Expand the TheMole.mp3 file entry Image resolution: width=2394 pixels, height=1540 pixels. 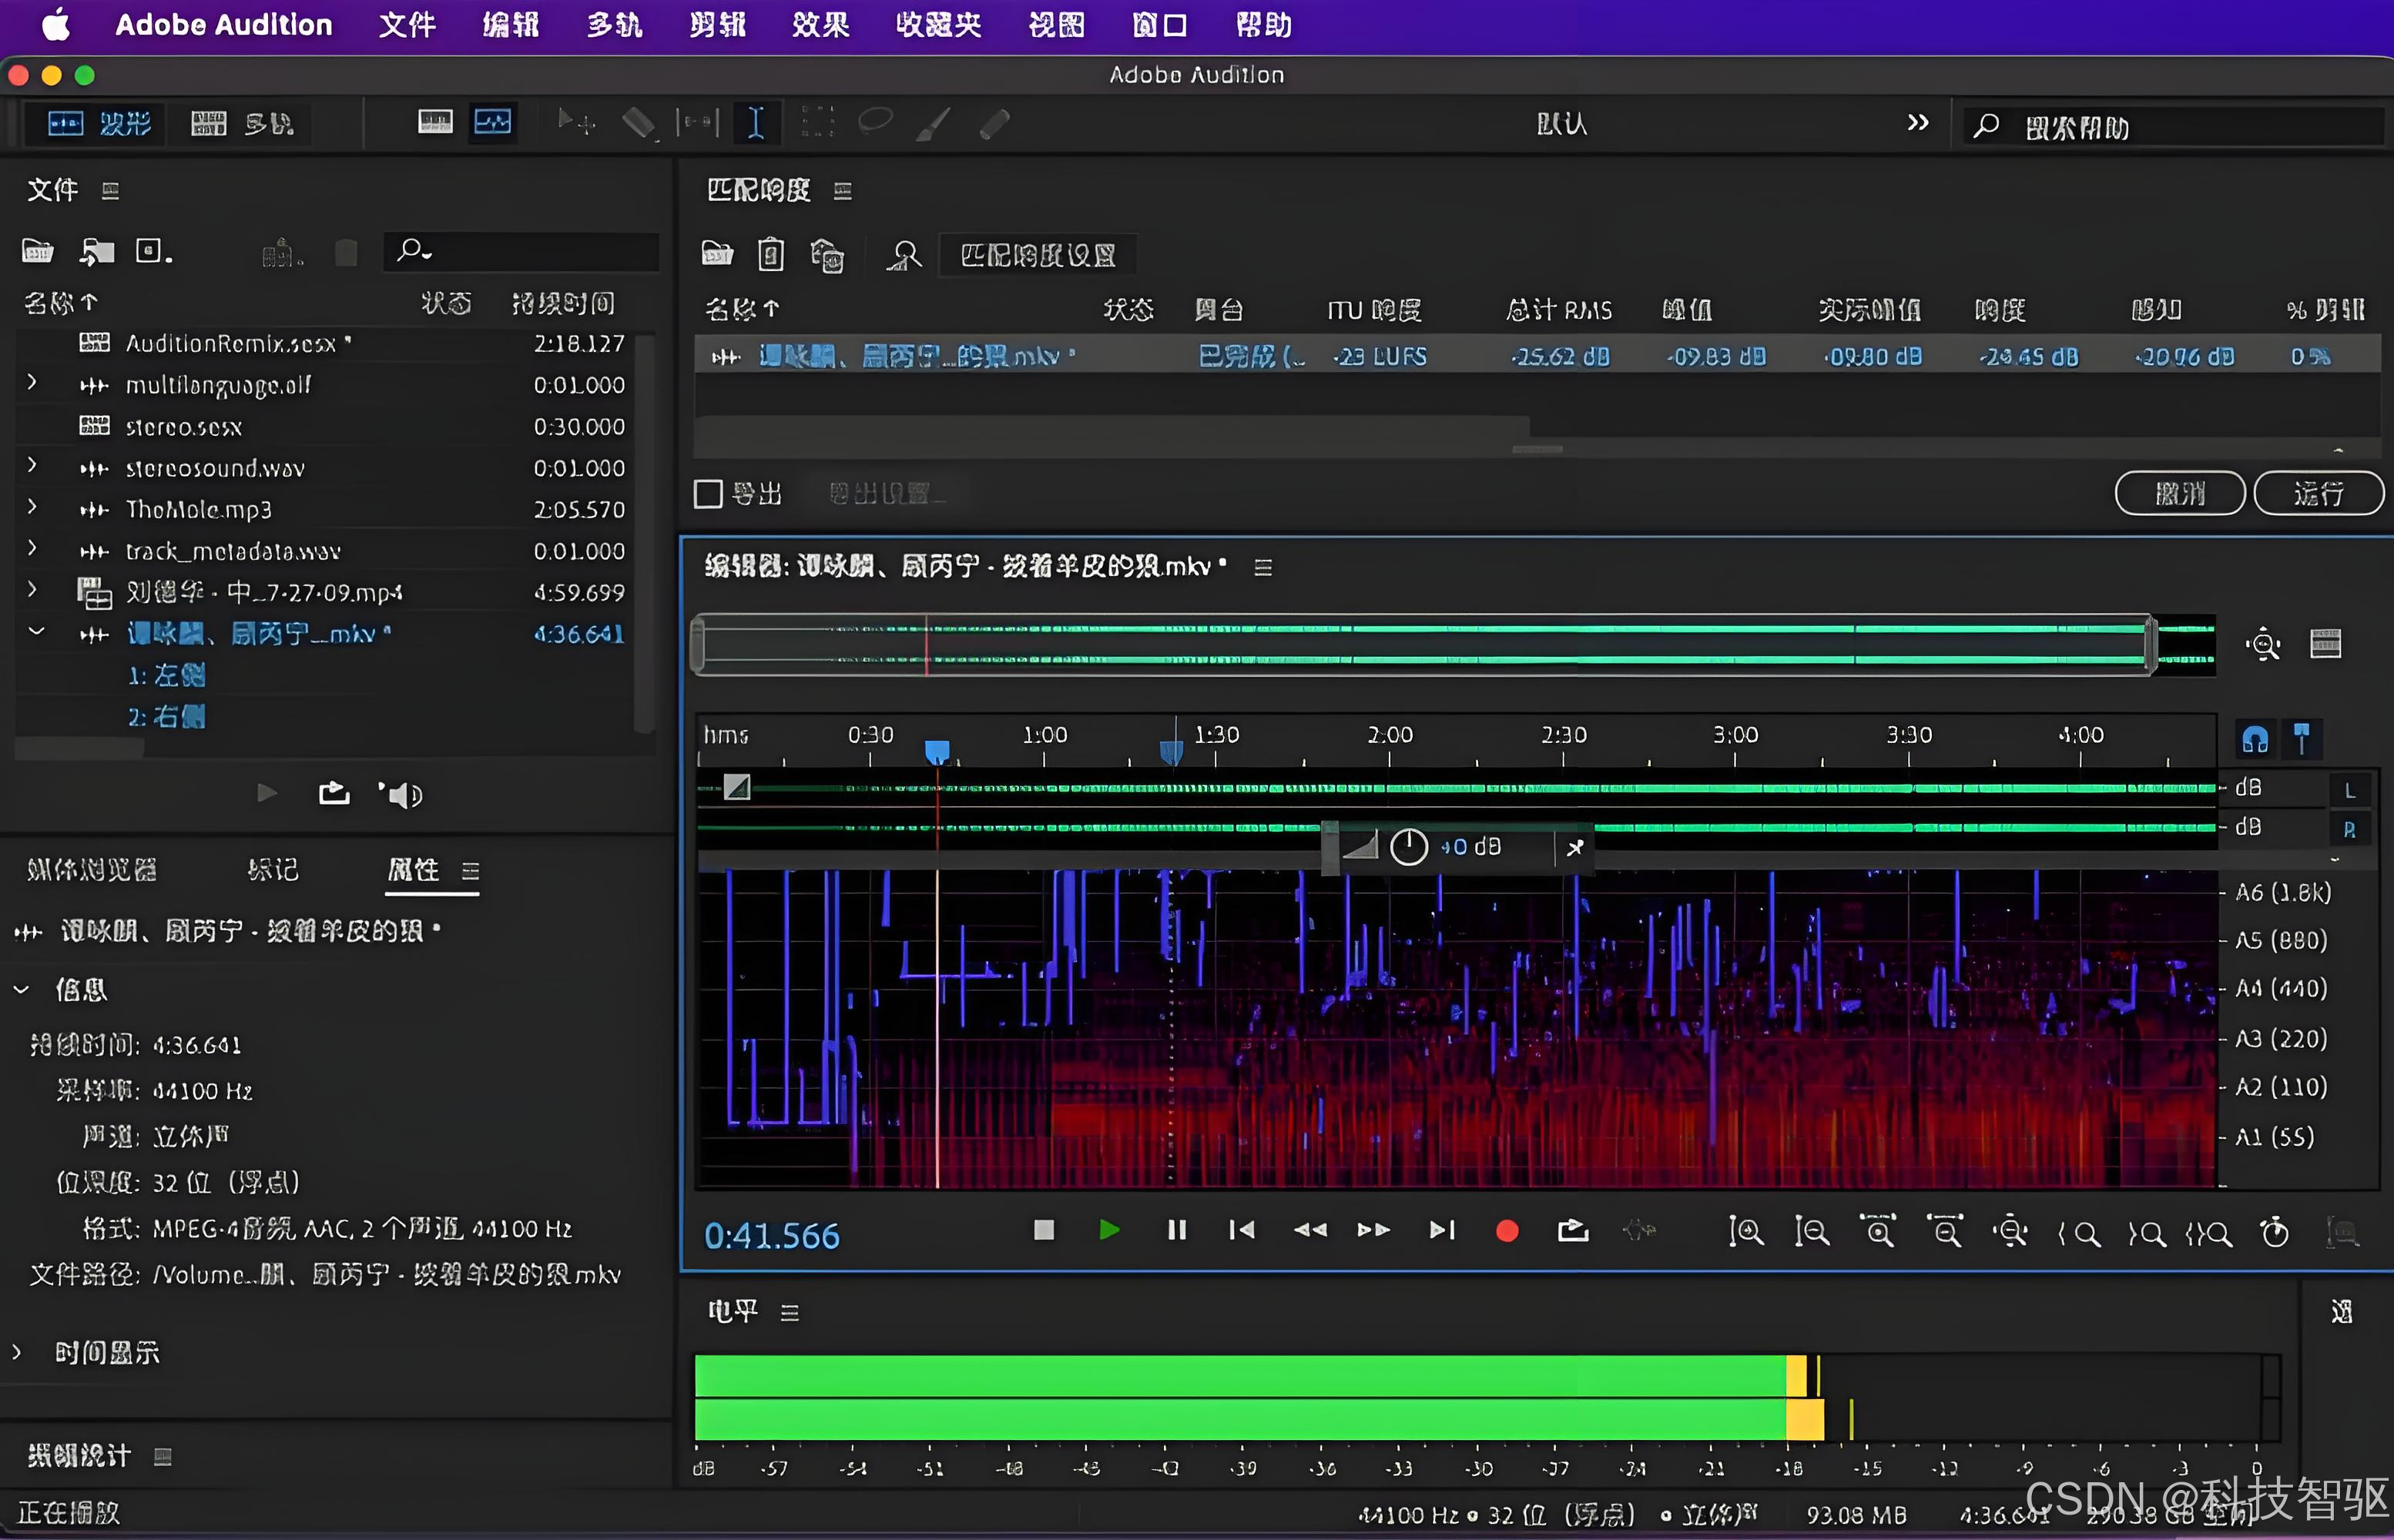[x=32, y=507]
